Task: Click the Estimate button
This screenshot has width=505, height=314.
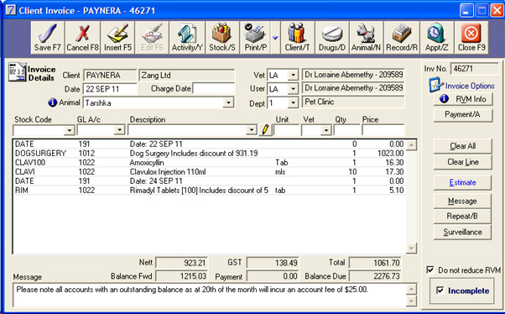Action: click(x=462, y=182)
